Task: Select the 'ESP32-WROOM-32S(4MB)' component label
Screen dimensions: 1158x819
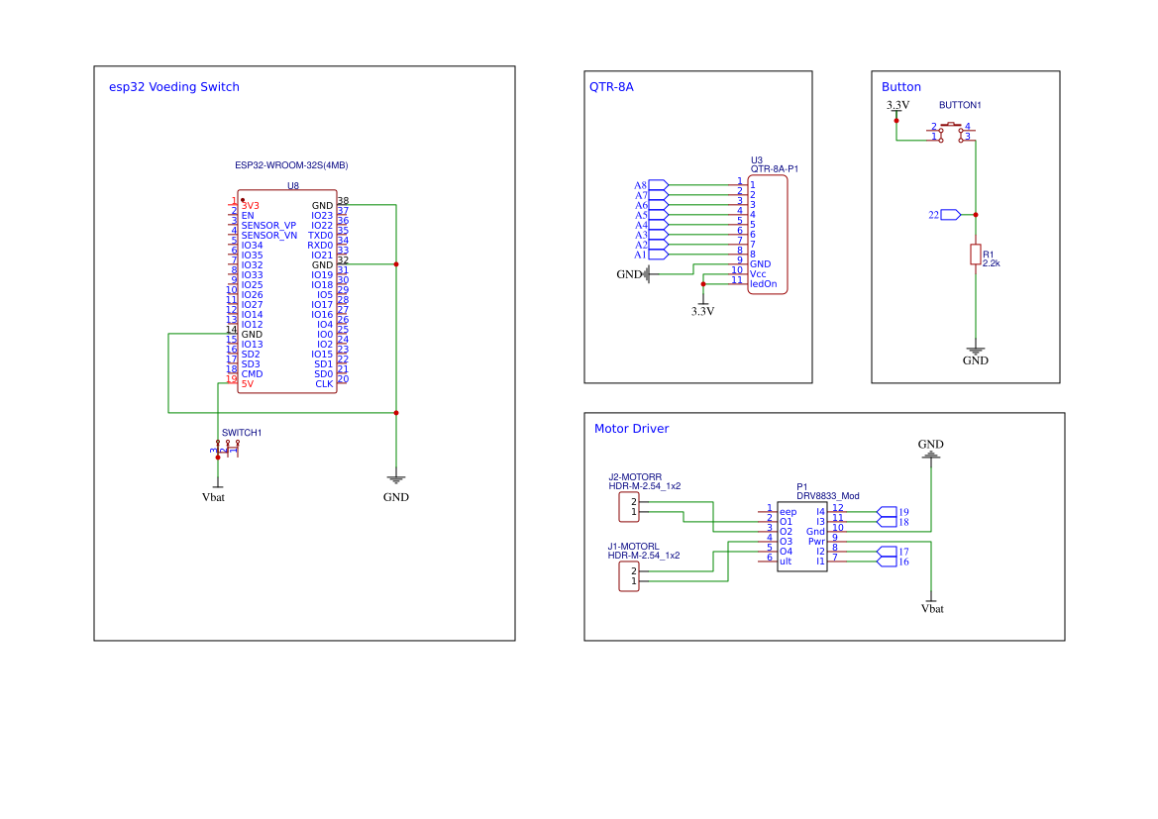Action: click(291, 165)
